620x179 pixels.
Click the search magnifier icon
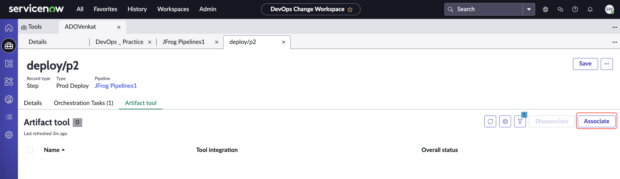pyautogui.click(x=451, y=9)
